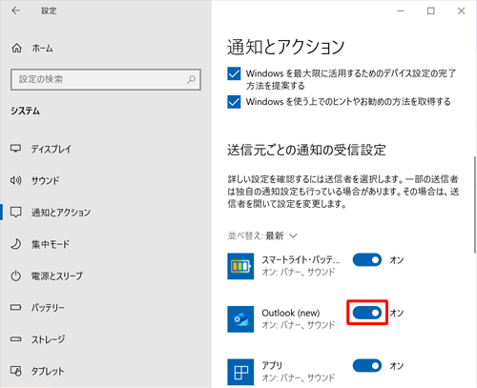Minimize the 設定 window
Image resolution: width=477 pixels, height=388 pixels.
pyautogui.click(x=401, y=10)
